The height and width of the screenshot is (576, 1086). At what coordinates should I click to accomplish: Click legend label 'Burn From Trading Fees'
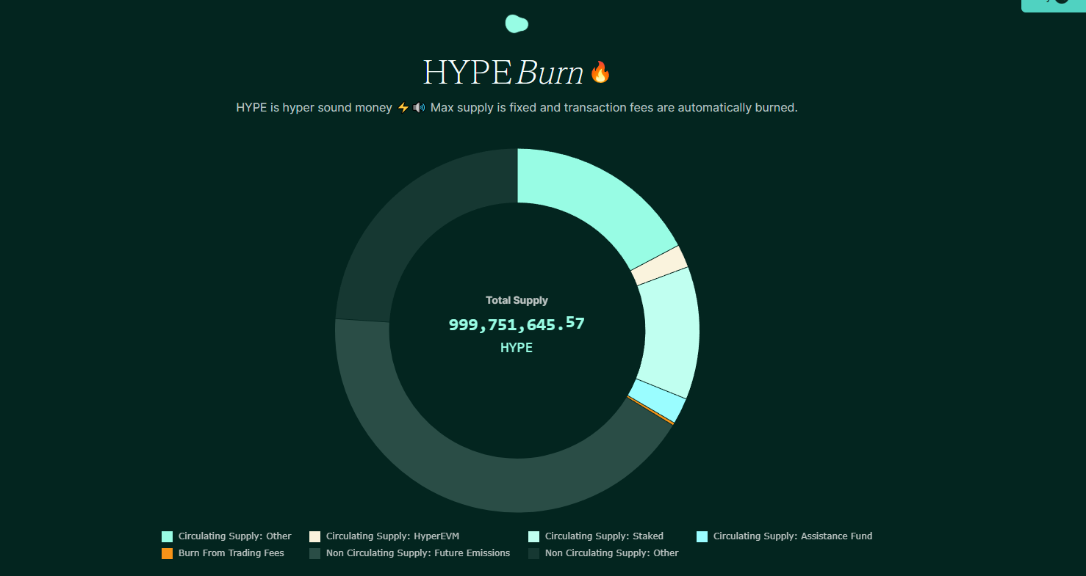231,553
